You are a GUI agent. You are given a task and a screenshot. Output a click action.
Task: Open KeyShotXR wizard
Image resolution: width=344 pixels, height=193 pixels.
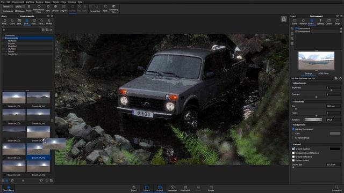click(185, 188)
